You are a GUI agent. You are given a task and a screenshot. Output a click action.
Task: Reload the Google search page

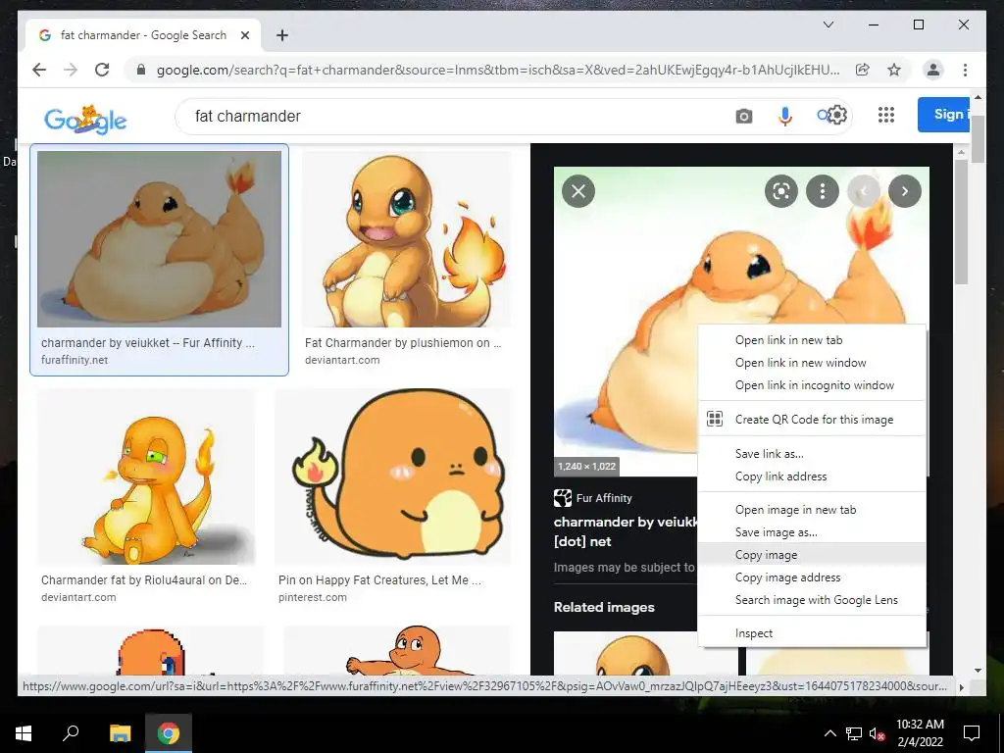pos(102,70)
